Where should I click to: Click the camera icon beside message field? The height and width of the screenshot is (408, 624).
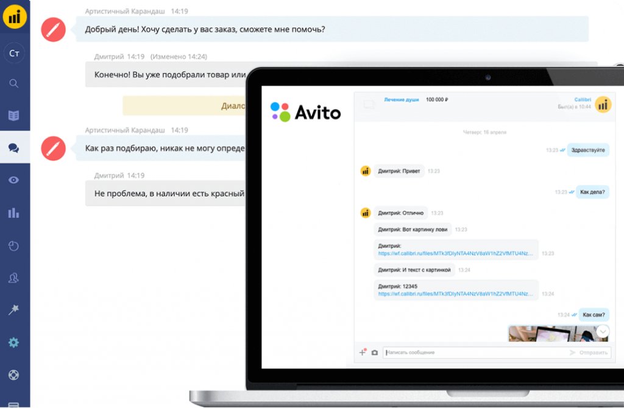click(x=374, y=353)
